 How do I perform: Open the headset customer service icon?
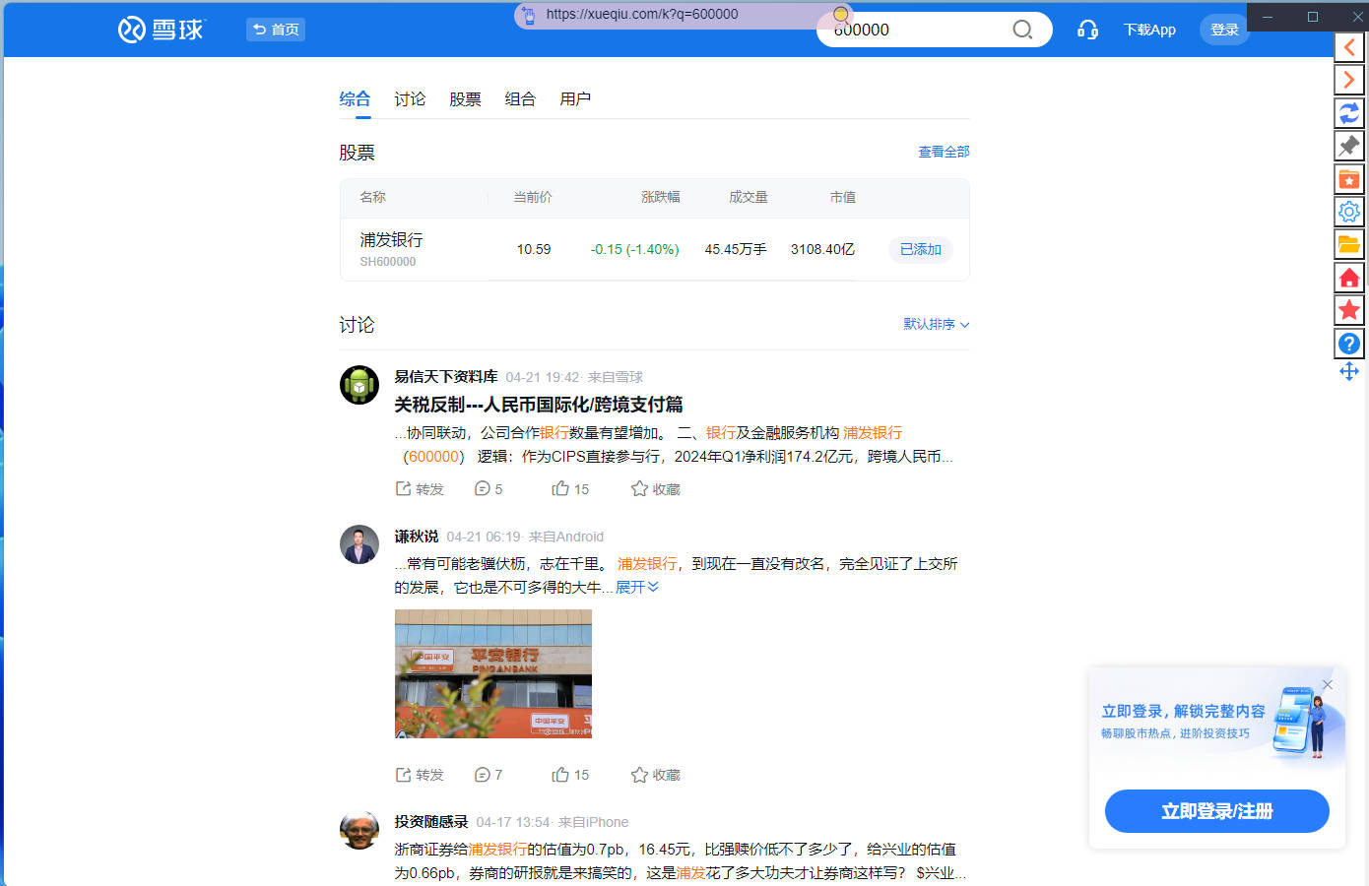[x=1087, y=30]
